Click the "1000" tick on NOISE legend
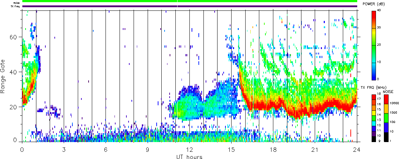Viewport: 399px width, 159px height. [393, 113]
